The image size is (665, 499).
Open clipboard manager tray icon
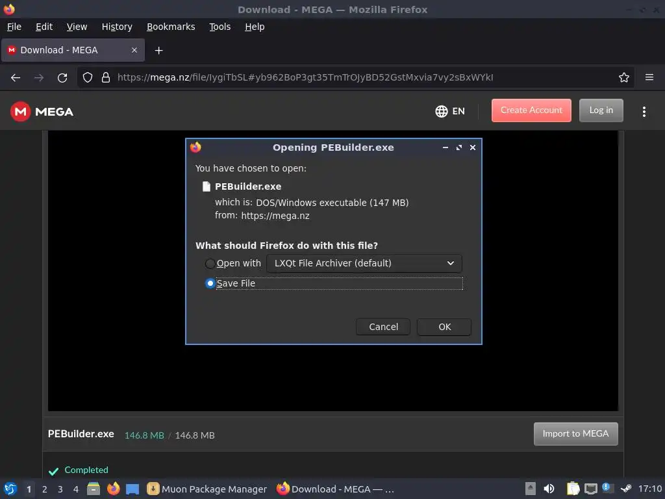(573, 489)
